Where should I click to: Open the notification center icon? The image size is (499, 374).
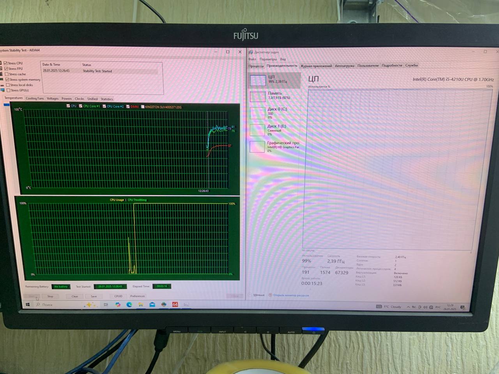[x=463, y=308]
